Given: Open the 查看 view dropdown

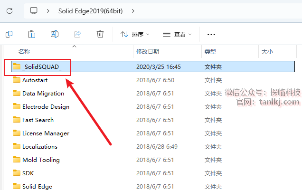Looking at the screenshot, I should 177,35.
